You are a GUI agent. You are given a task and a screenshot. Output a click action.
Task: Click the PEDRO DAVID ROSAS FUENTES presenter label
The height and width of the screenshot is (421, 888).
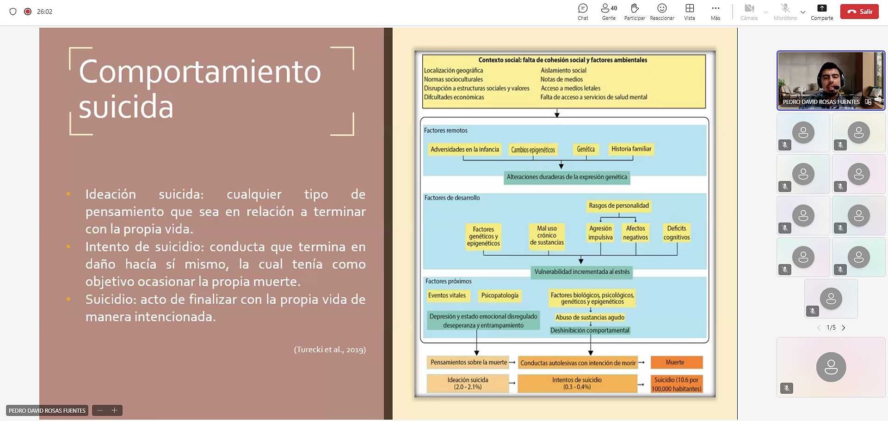47,410
